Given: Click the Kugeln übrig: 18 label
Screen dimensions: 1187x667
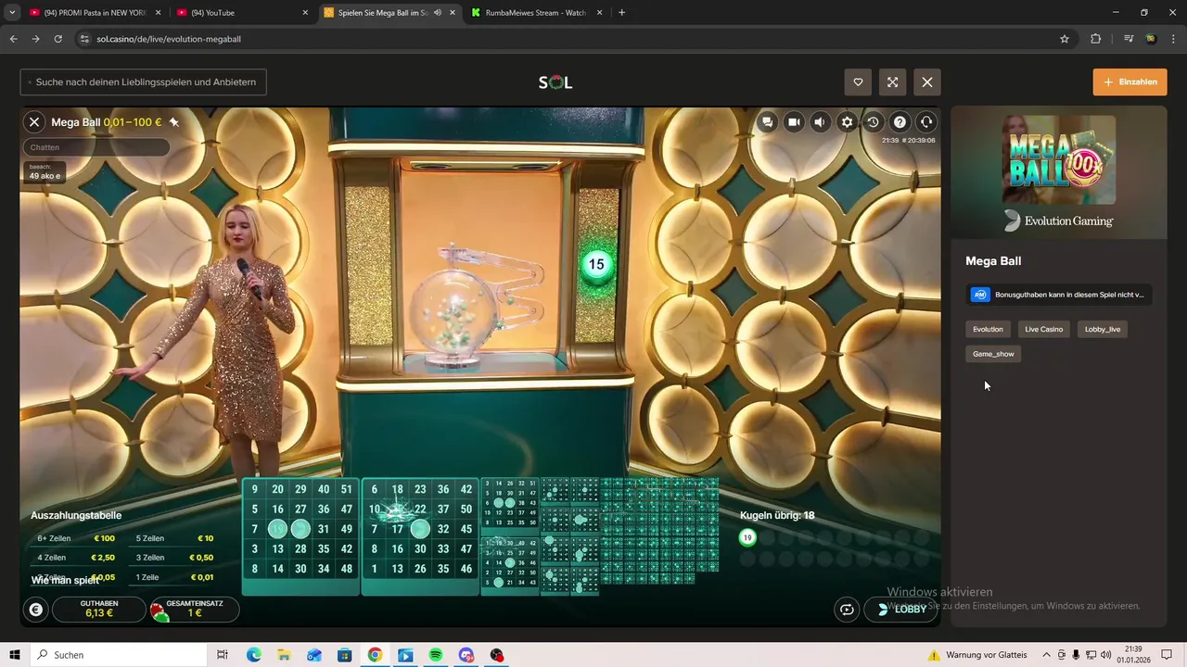Looking at the screenshot, I should pyautogui.click(x=777, y=515).
